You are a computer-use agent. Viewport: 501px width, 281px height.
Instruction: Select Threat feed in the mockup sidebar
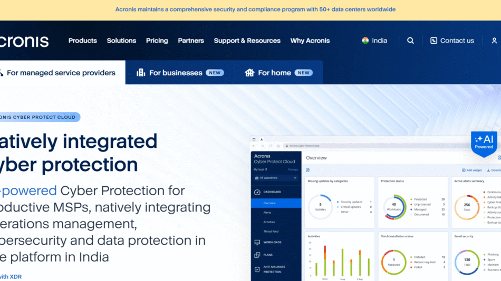[271, 232]
